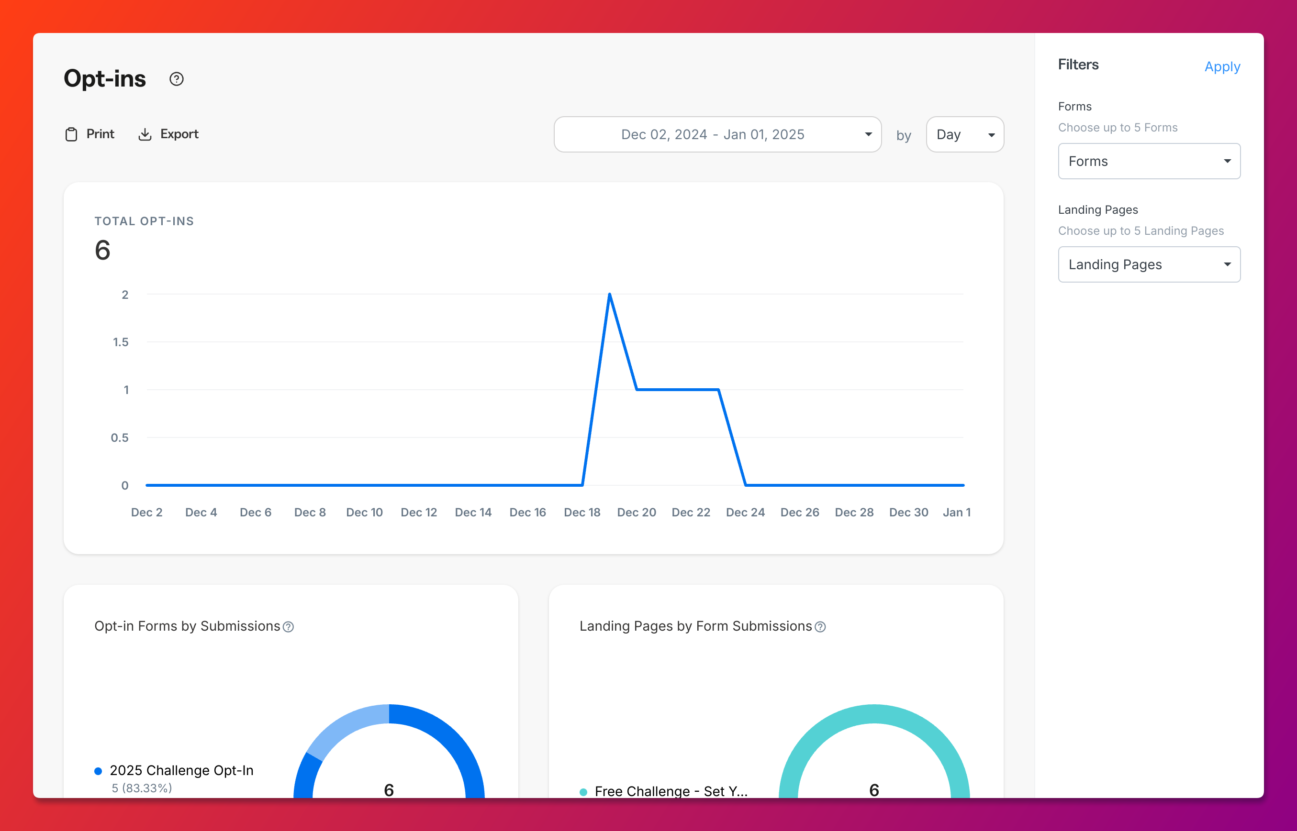Click the 1.5 y-axis label
This screenshot has height=831, width=1297.
click(x=121, y=342)
